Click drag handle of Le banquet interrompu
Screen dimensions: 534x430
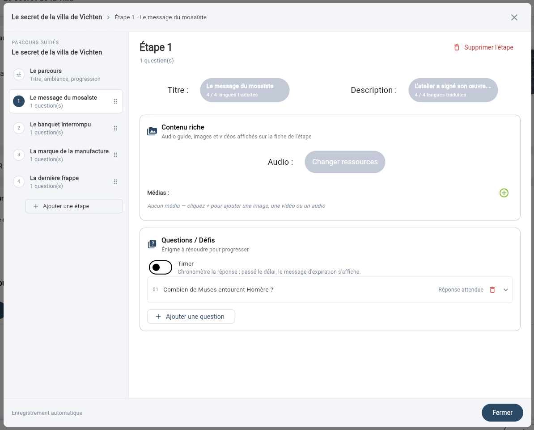click(115, 128)
